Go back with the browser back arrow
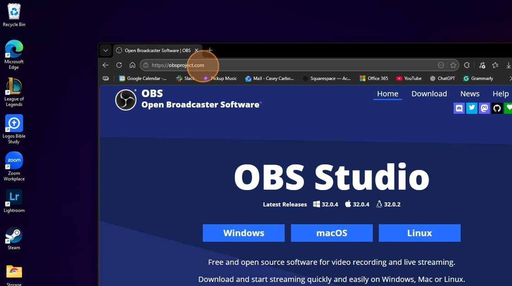512x286 pixels. coord(106,65)
